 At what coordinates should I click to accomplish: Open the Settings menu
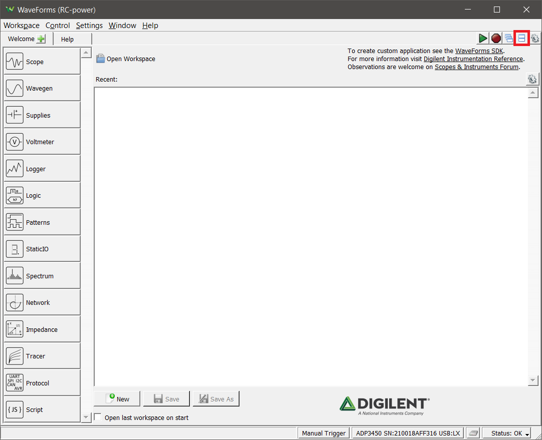click(x=89, y=25)
